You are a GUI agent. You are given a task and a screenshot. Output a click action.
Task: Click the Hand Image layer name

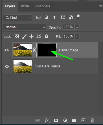point(69,50)
